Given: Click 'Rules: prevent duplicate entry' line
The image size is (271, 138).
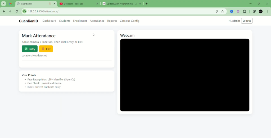Looking at the screenshot, I should (x=44, y=87).
